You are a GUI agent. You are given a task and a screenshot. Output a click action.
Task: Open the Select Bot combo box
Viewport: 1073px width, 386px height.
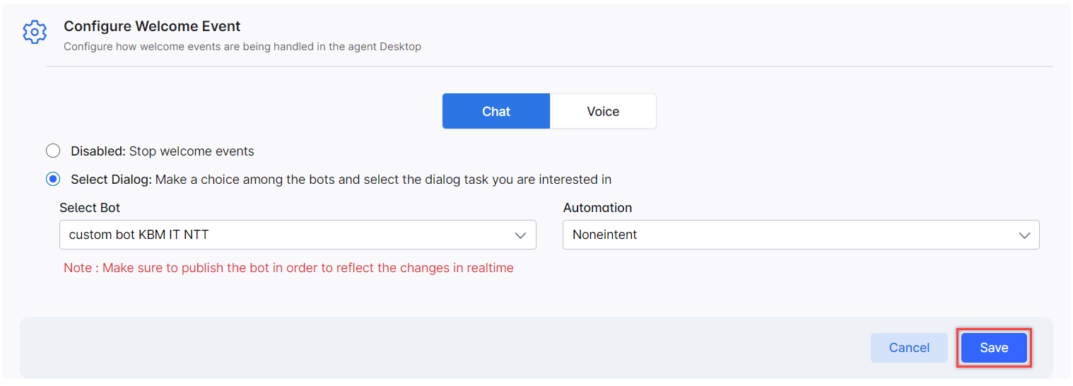[298, 235]
